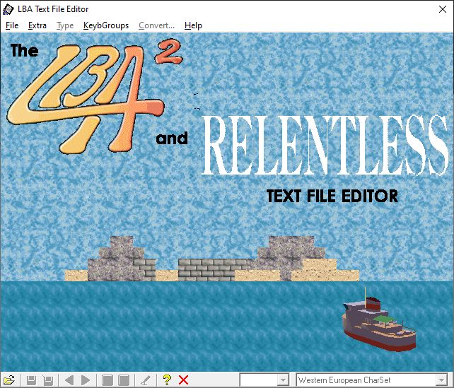This screenshot has height=388, width=454.
Task: Click the open file folder icon
Action: pos(9,380)
